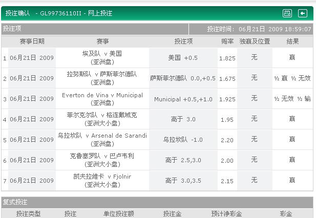Click the 独赢及位置 column header
The image size is (316, 218).
pyautogui.click(x=255, y=41)
